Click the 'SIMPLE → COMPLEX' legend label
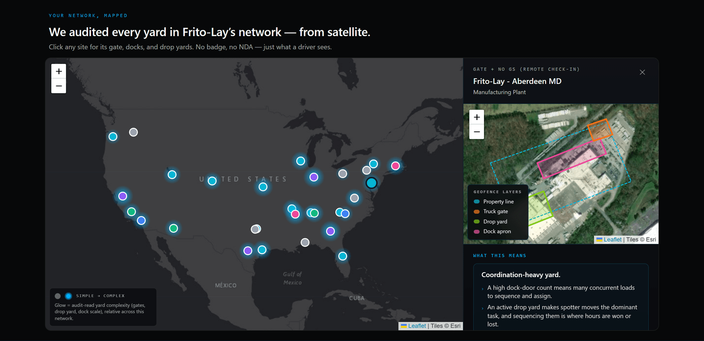 (x=100, y=296)
